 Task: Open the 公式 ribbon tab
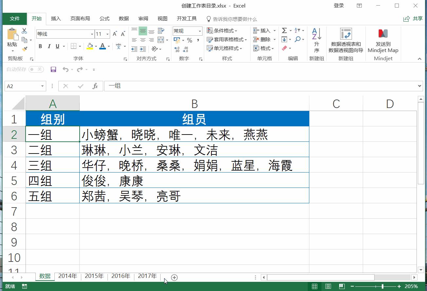pyautogui.click(x=105, y=19)
